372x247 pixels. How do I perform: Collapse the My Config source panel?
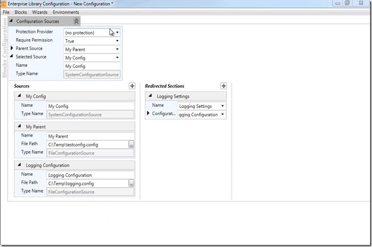(19, 96)
